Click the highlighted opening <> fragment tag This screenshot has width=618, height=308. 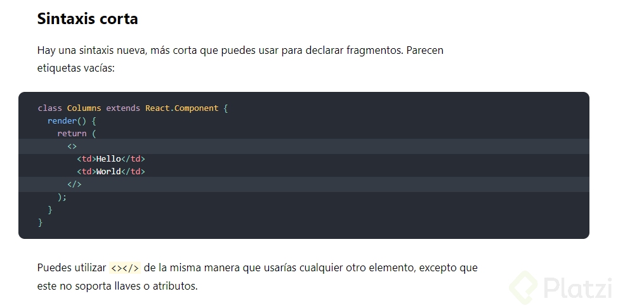click(x=72, y=146)
